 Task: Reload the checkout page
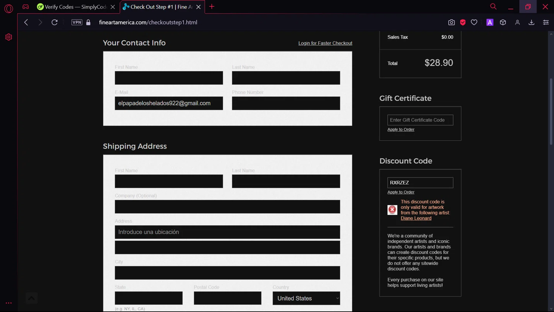coord(54,23)
